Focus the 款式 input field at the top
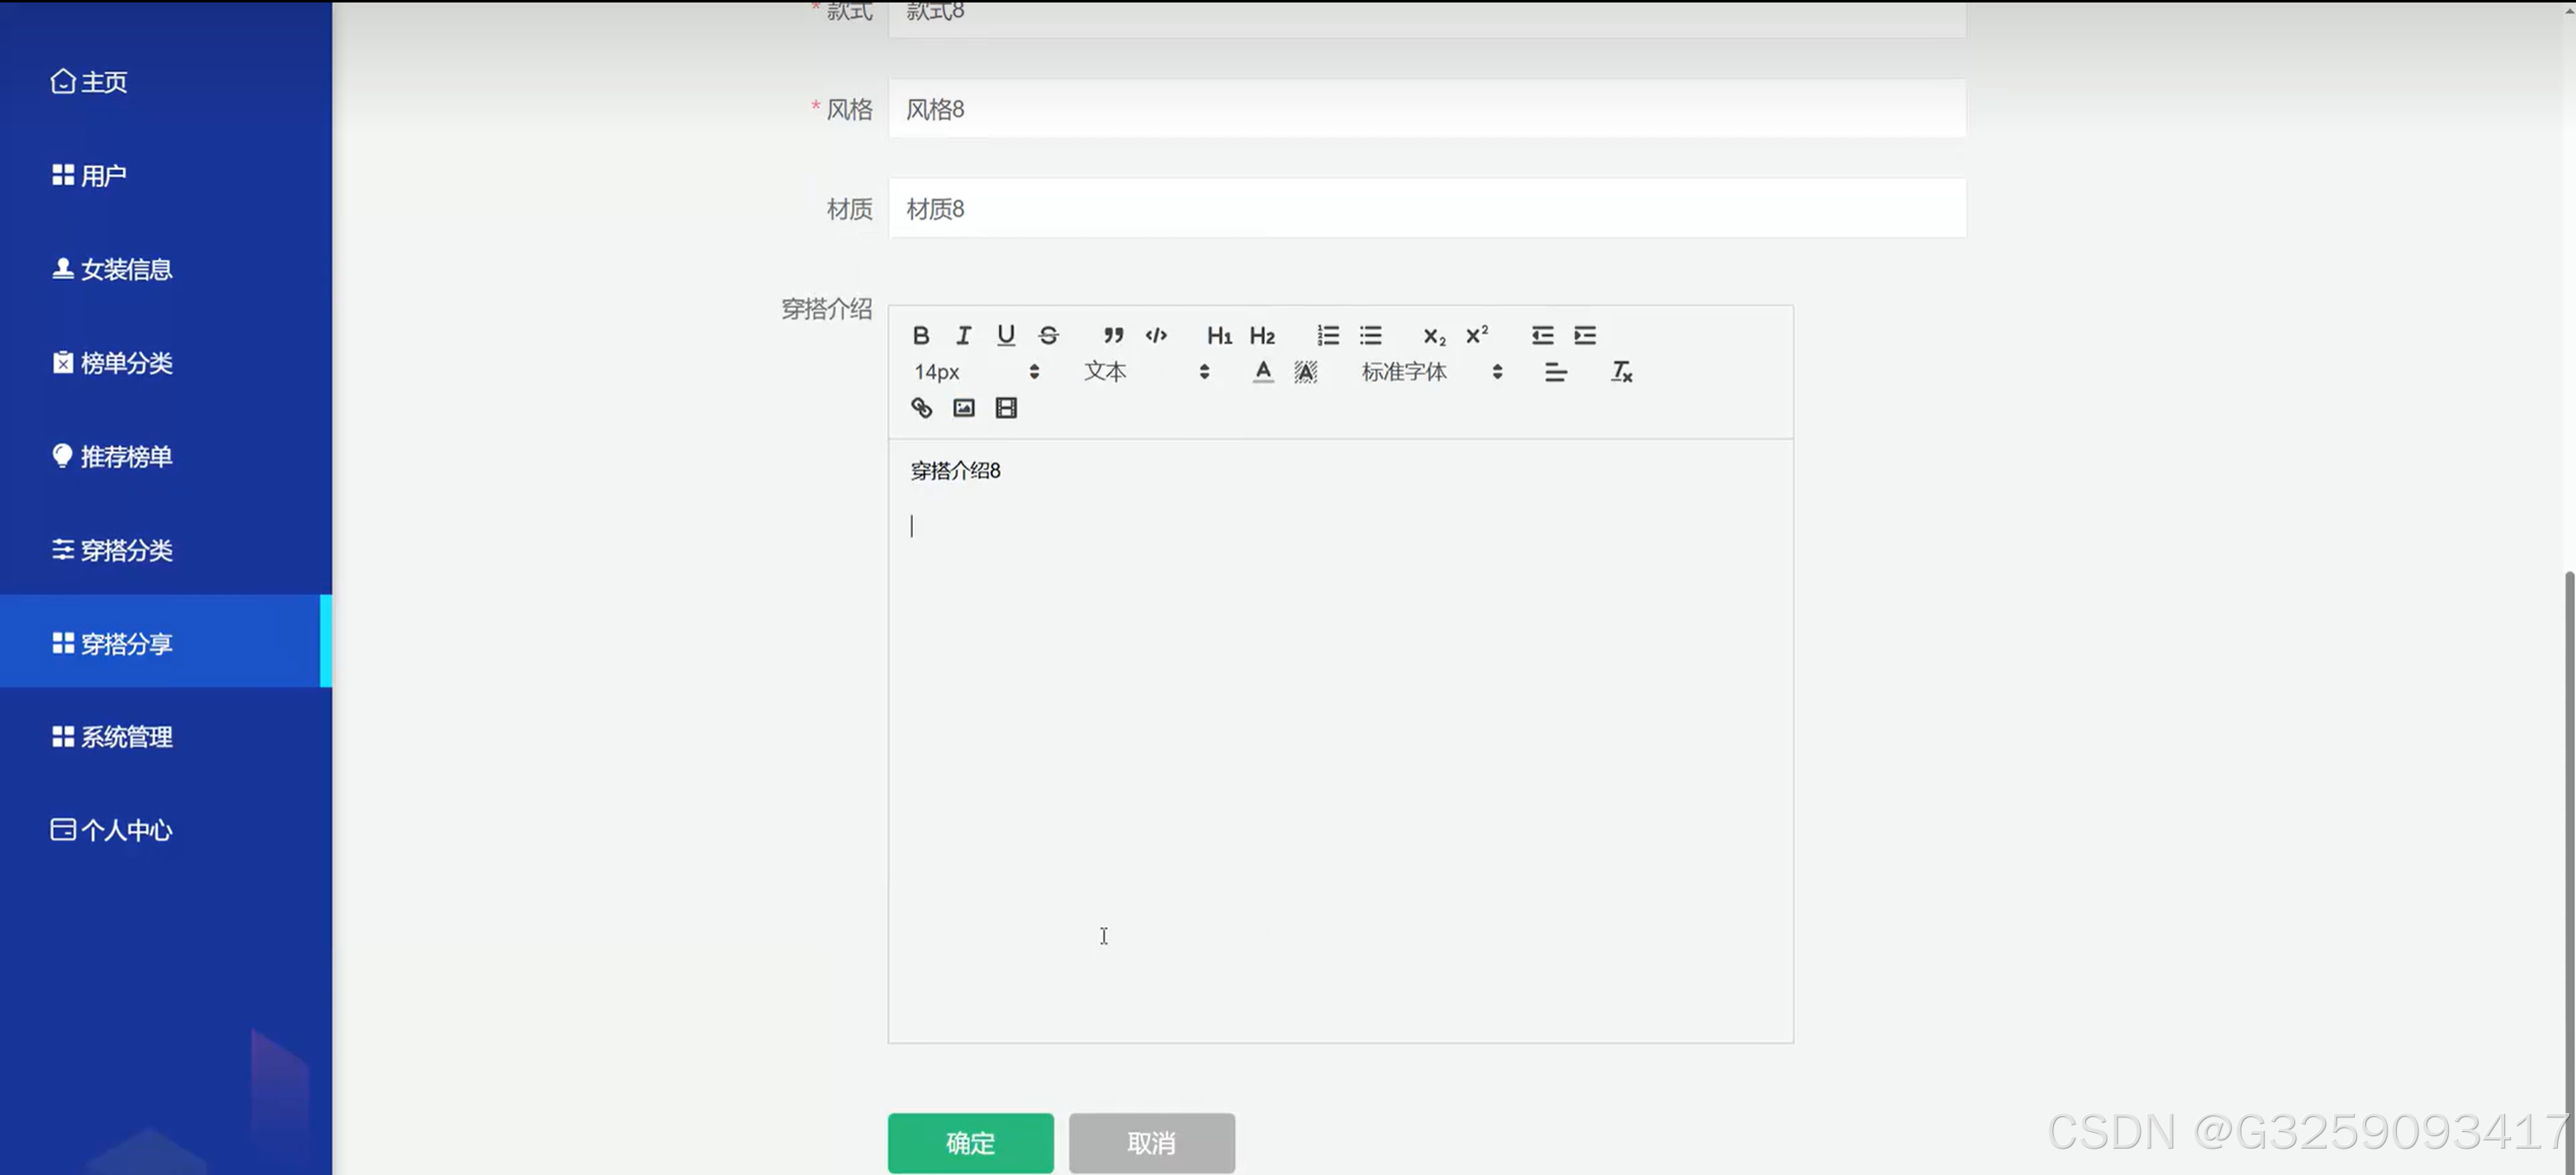Image resolution: width=2576 pixels, height=1175 pixels. 1427,18
